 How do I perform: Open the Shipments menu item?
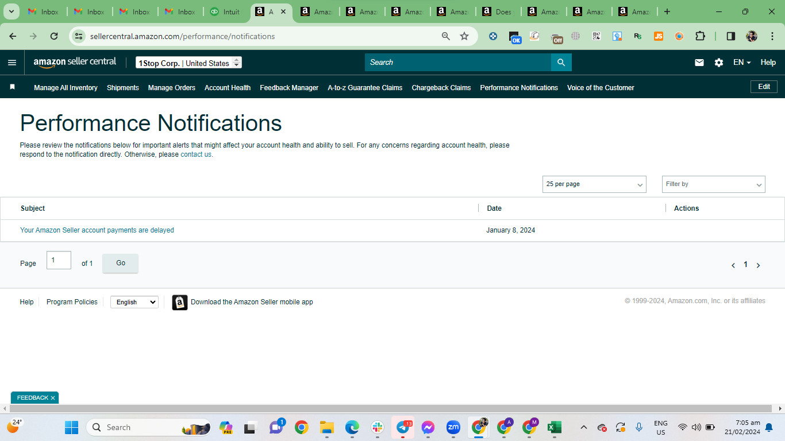click(x=123, y=88)
